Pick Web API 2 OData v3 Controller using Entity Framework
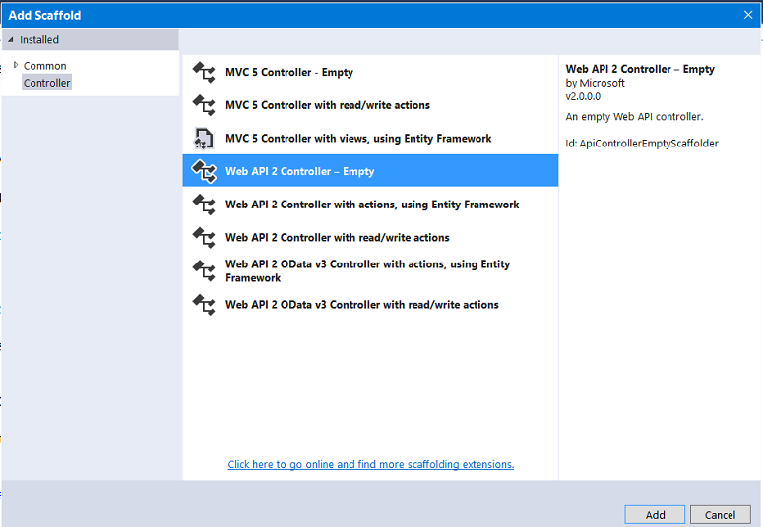Screen dimensions: 763x527 370,270
